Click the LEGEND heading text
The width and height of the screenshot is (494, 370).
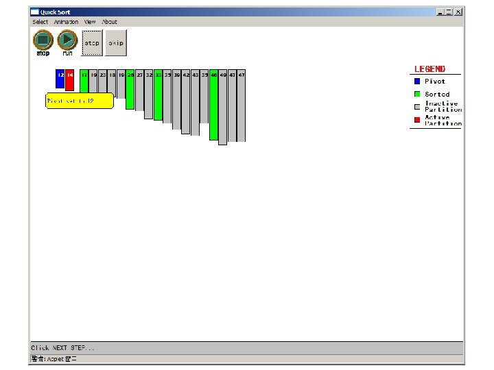(430, 69)
